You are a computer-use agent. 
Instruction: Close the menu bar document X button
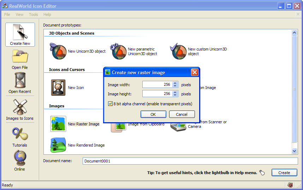point(298,14)
